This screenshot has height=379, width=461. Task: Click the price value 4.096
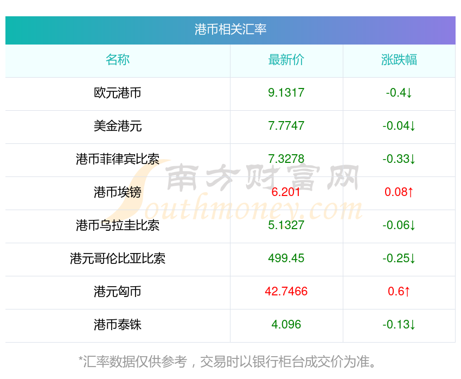pyautogui.click(x=286, y=325)
